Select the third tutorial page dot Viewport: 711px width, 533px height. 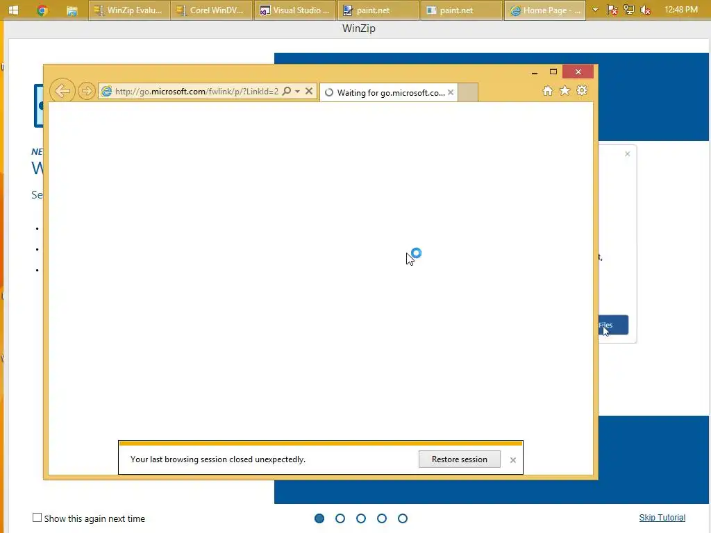point(361,518)
